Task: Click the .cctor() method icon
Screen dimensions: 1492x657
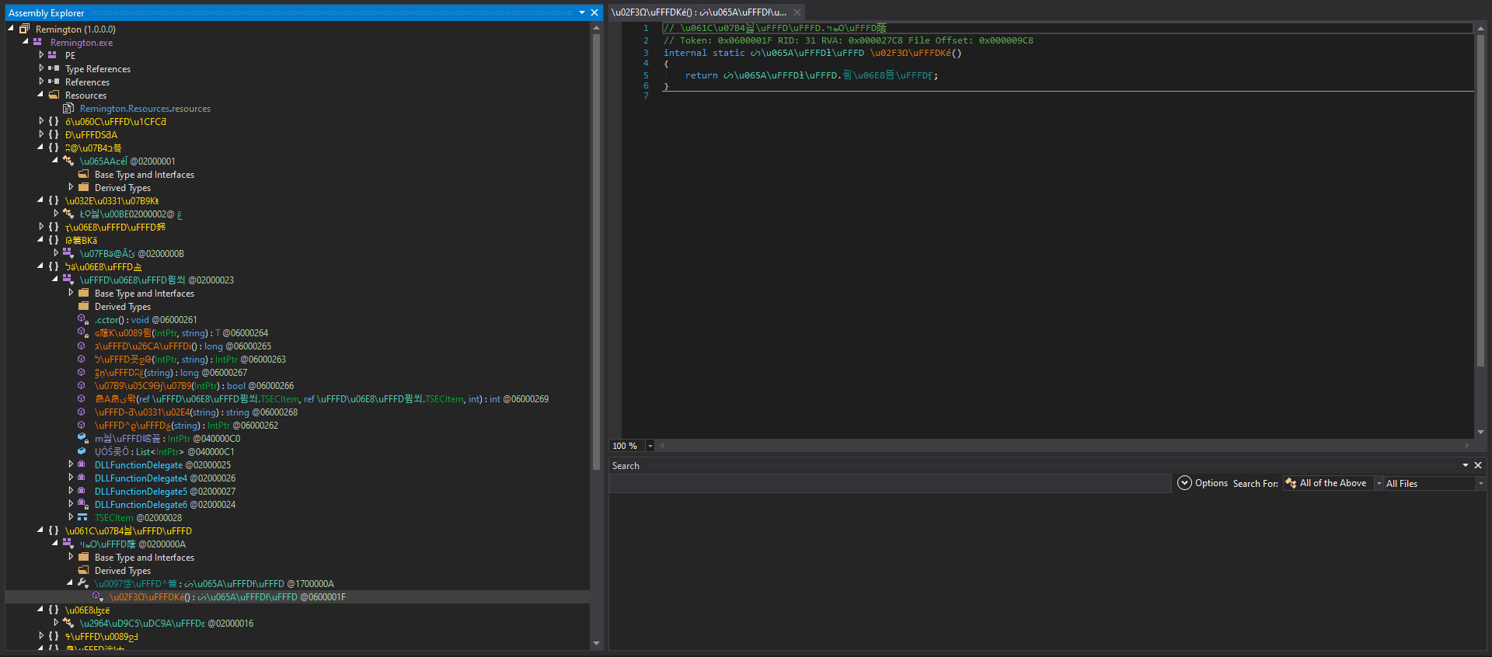Action: tap(82, 320)
